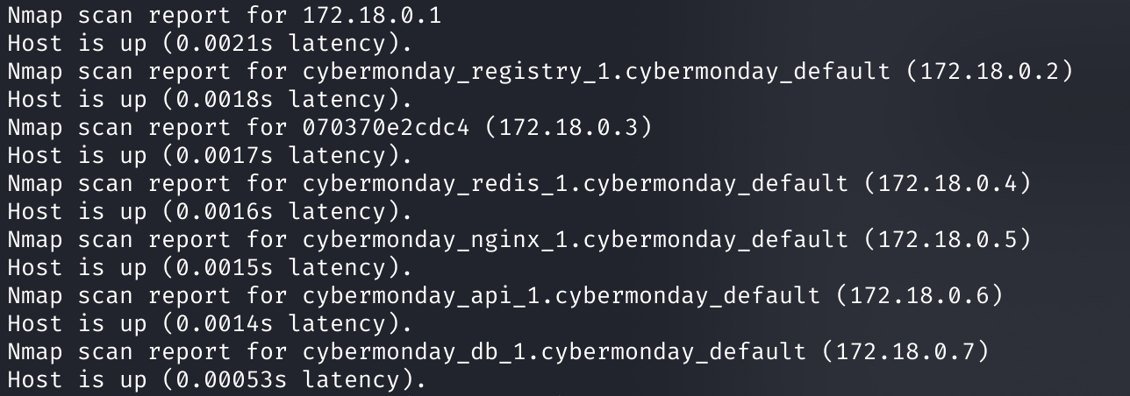Click the 0.0021s latency value
The image size is (1130, 396).
225,43
